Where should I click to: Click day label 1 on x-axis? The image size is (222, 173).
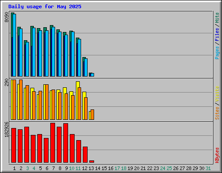pos(14,168)
